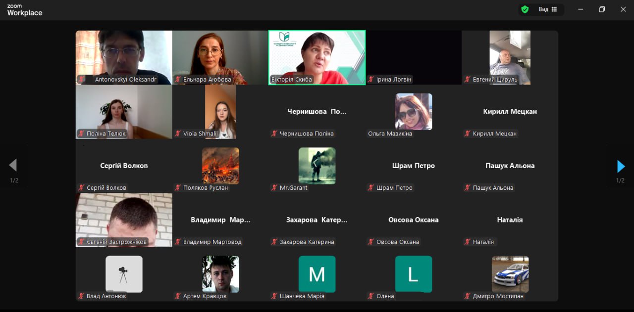Click Дмитро Мостипан's car profile picture

[510, 274]
